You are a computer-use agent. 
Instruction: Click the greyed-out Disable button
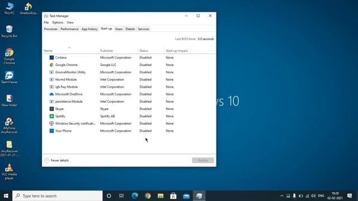click(202, 160)
